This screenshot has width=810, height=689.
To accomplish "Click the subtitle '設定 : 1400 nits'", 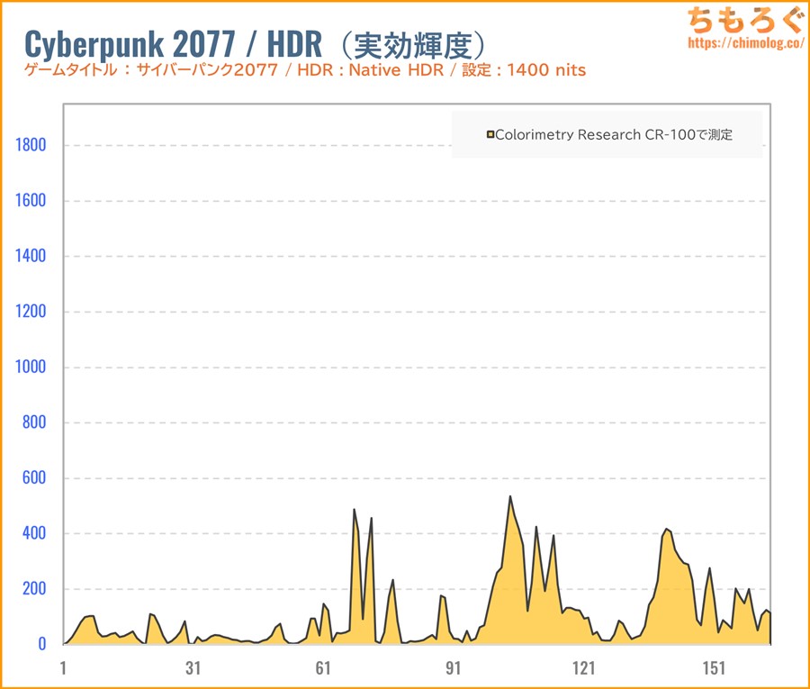I will point(524,69).
